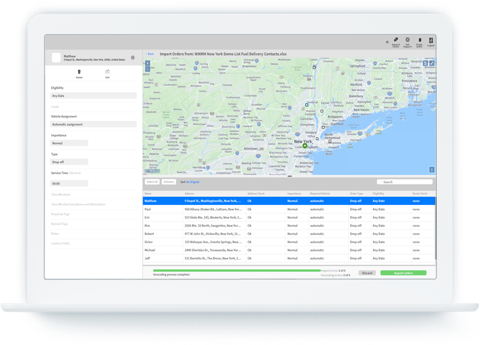Click the Logout icon
Image resolution: width=484 pixels, height=345 pixels.
[431, 41]
